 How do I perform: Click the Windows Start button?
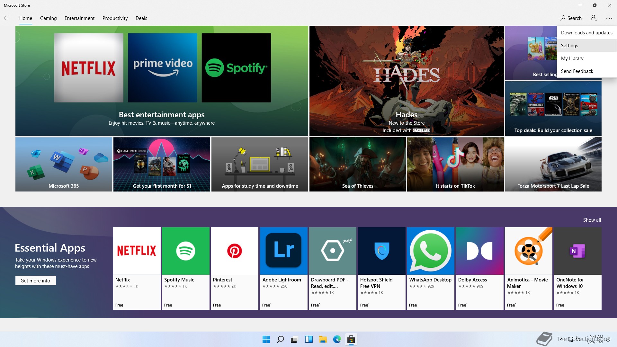(266, 339)
